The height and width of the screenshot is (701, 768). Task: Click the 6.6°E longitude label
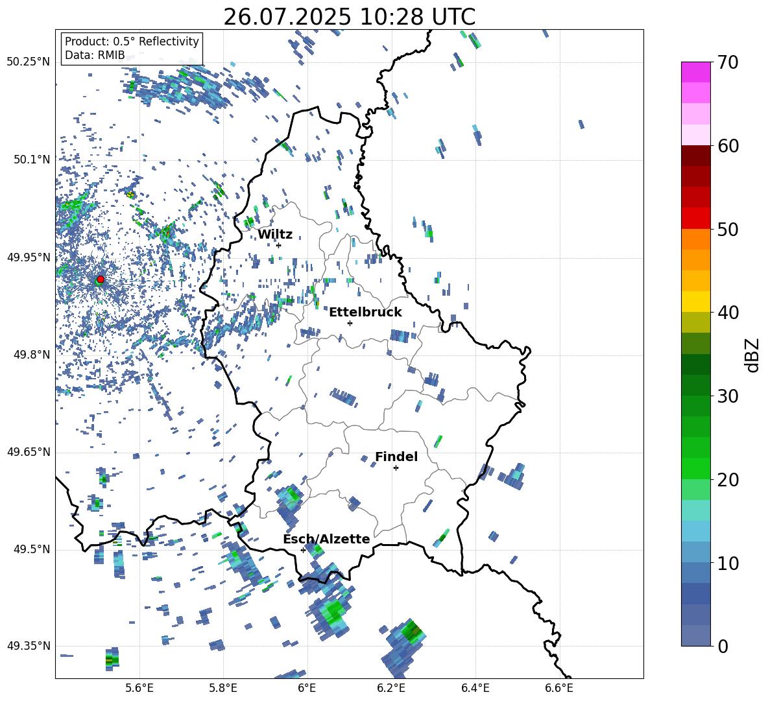tap(559, 688)
